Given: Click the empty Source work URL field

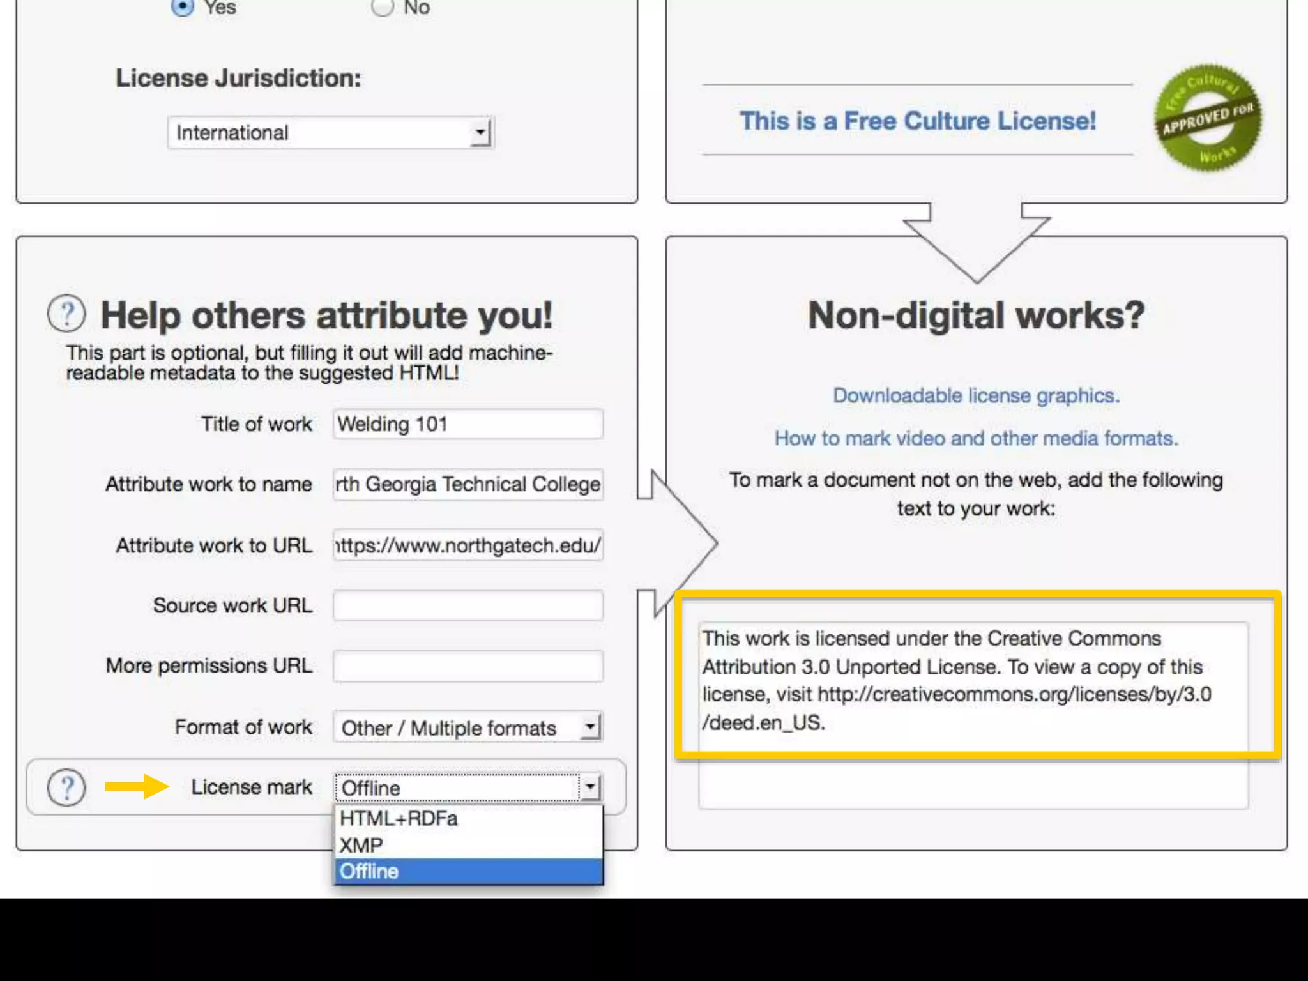Looking at the screenshot, I should click(468, 605).
